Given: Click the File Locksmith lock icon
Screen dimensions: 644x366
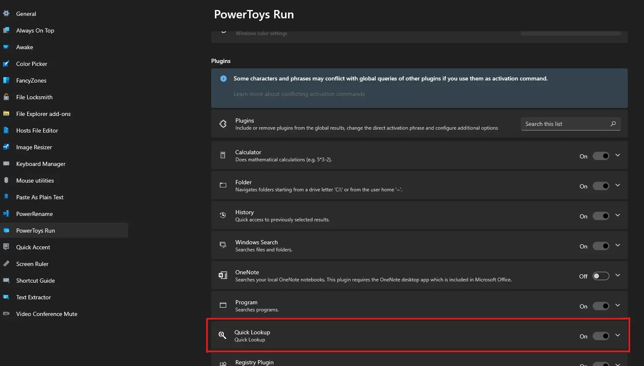Looking at the screenshot, I should pyautogui.click(x=6, y=97).
